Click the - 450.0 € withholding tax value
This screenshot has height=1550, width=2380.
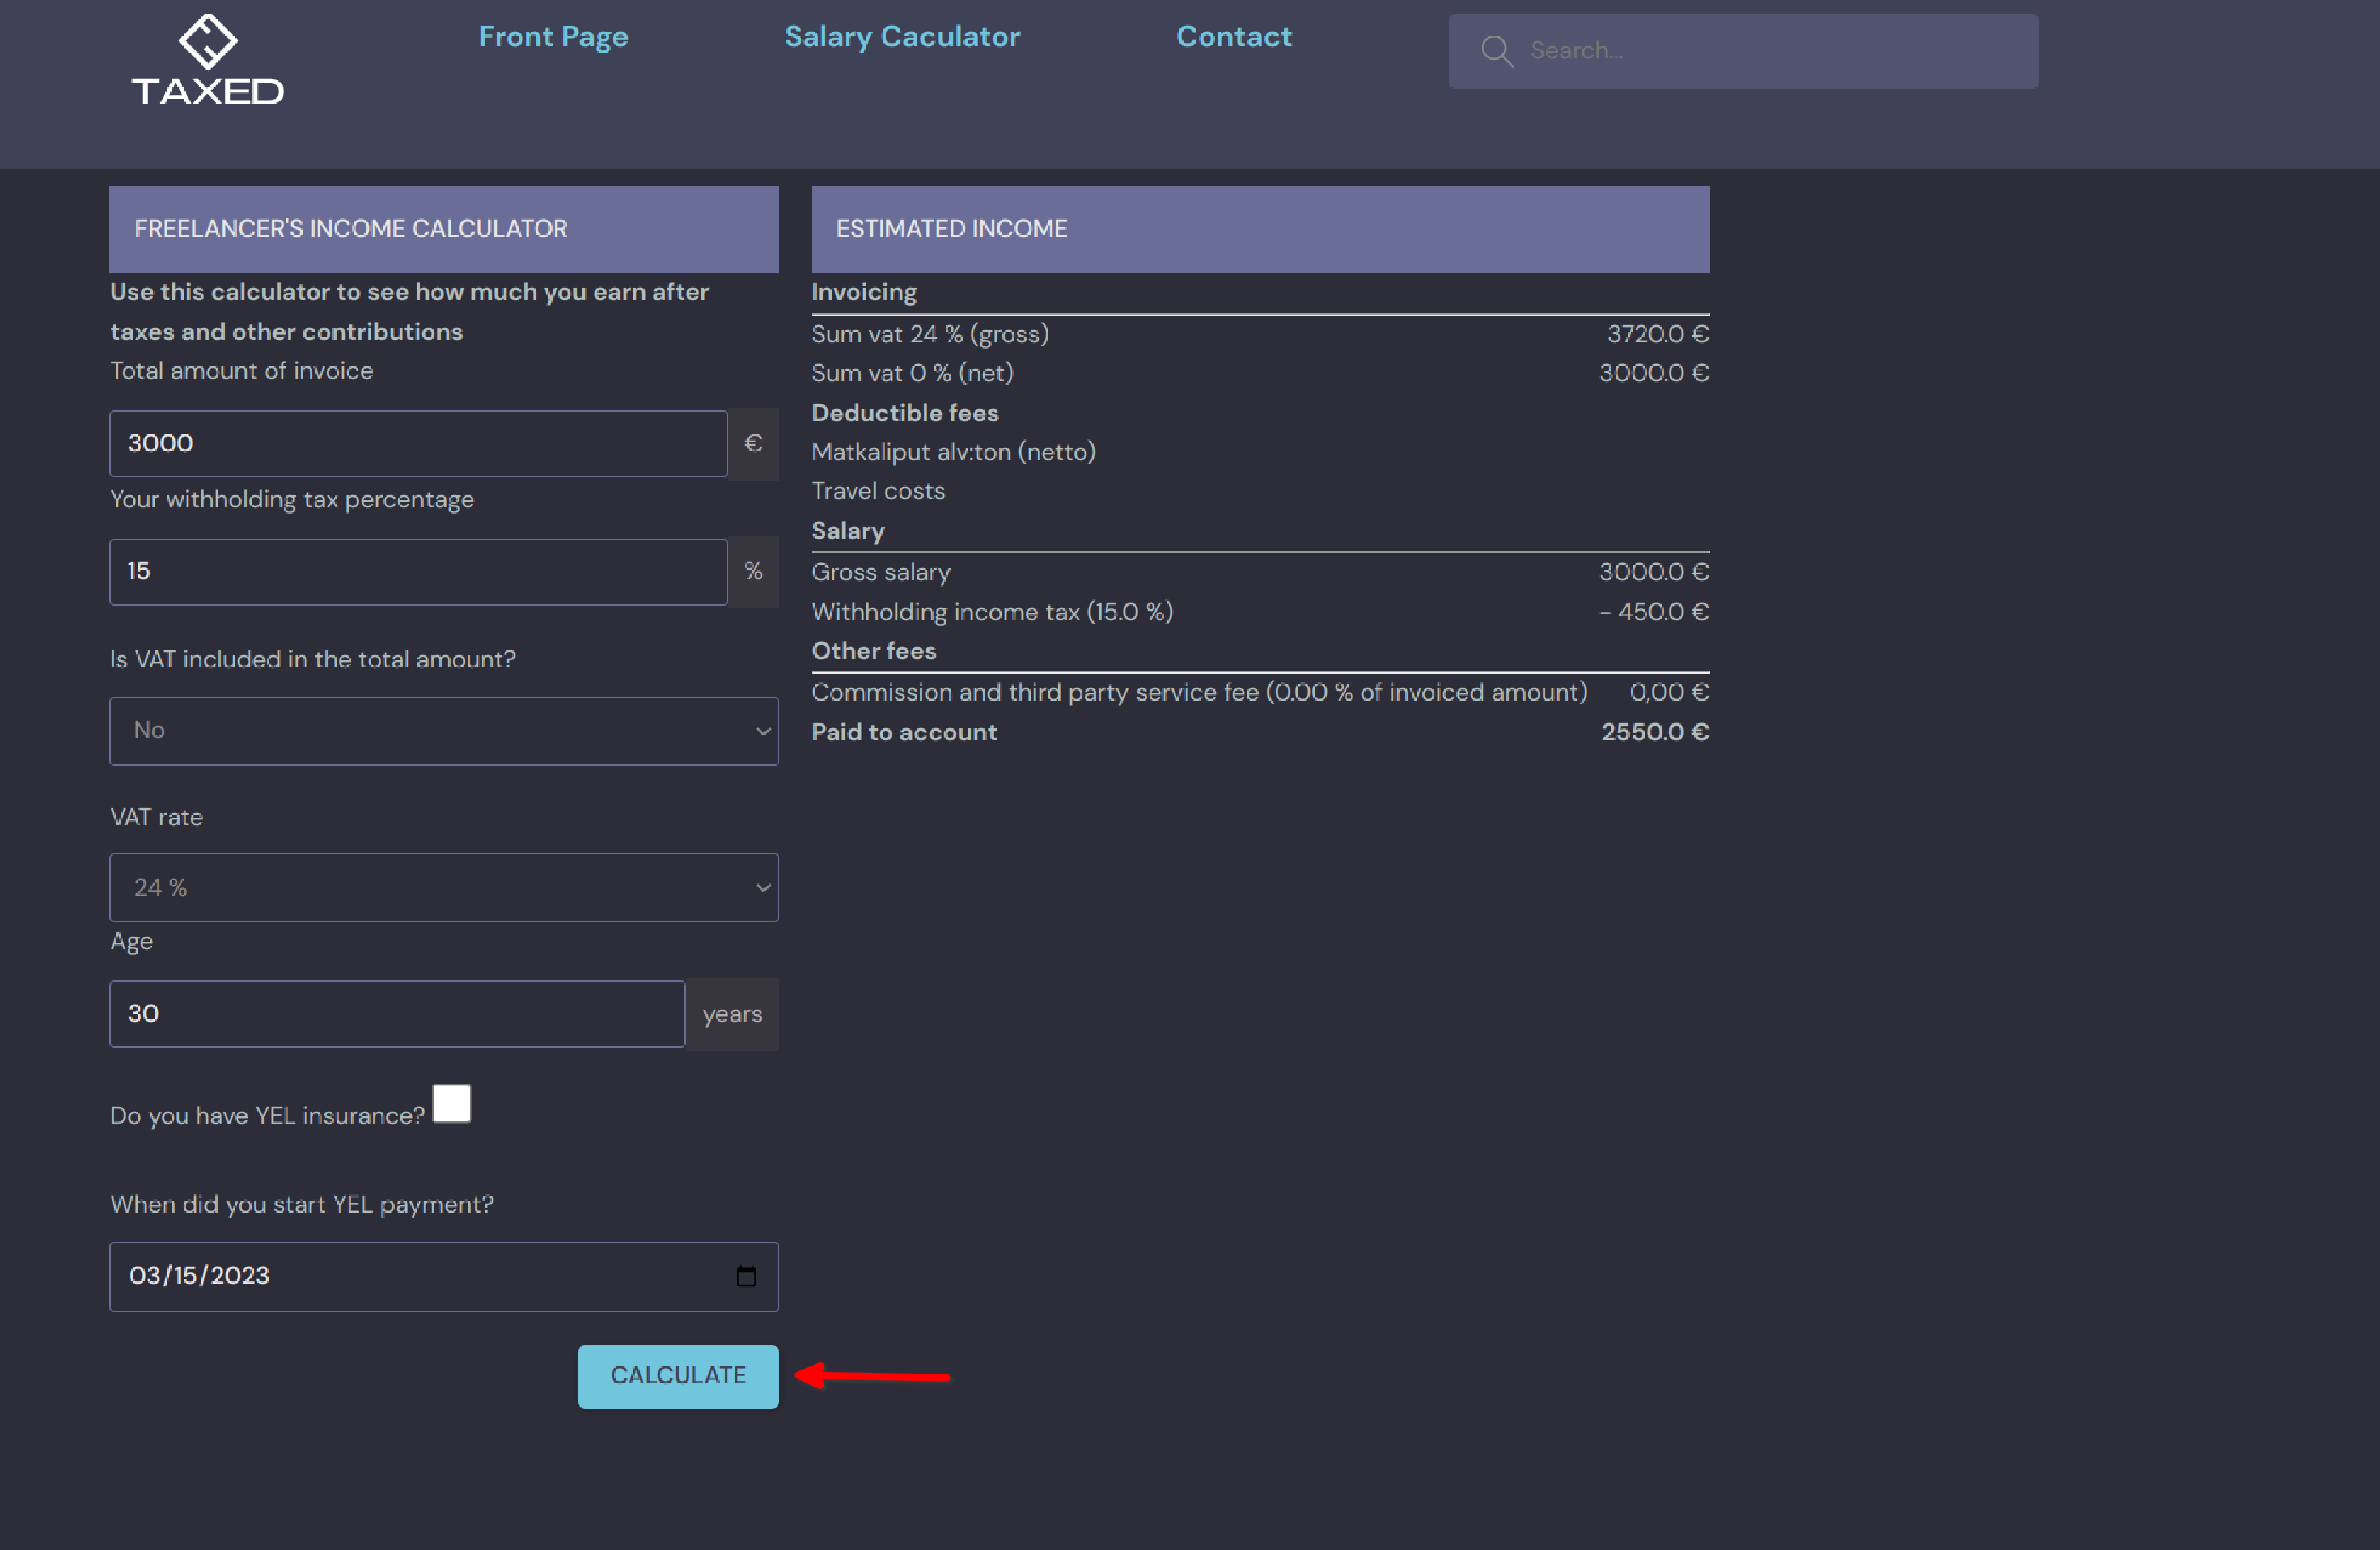[1654, 612]
